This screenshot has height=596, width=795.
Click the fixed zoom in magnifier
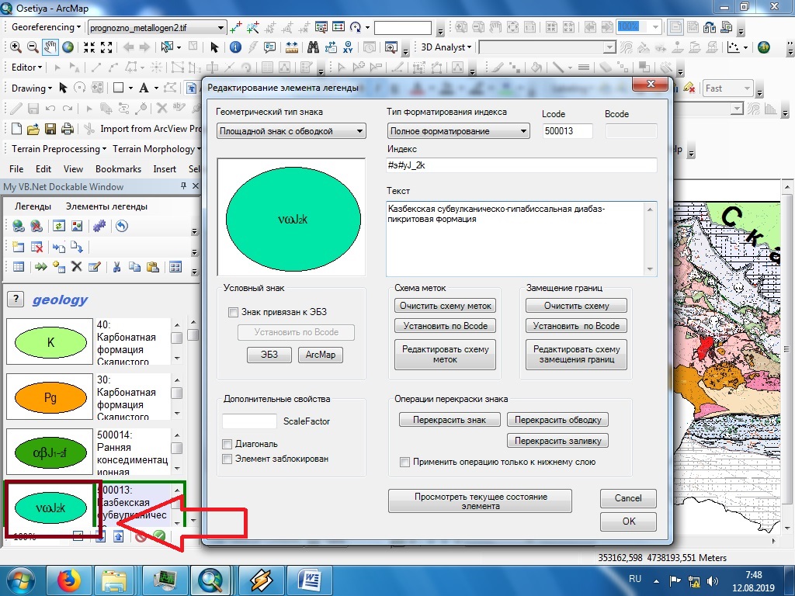pyautogui.click(x=15, y=47)
